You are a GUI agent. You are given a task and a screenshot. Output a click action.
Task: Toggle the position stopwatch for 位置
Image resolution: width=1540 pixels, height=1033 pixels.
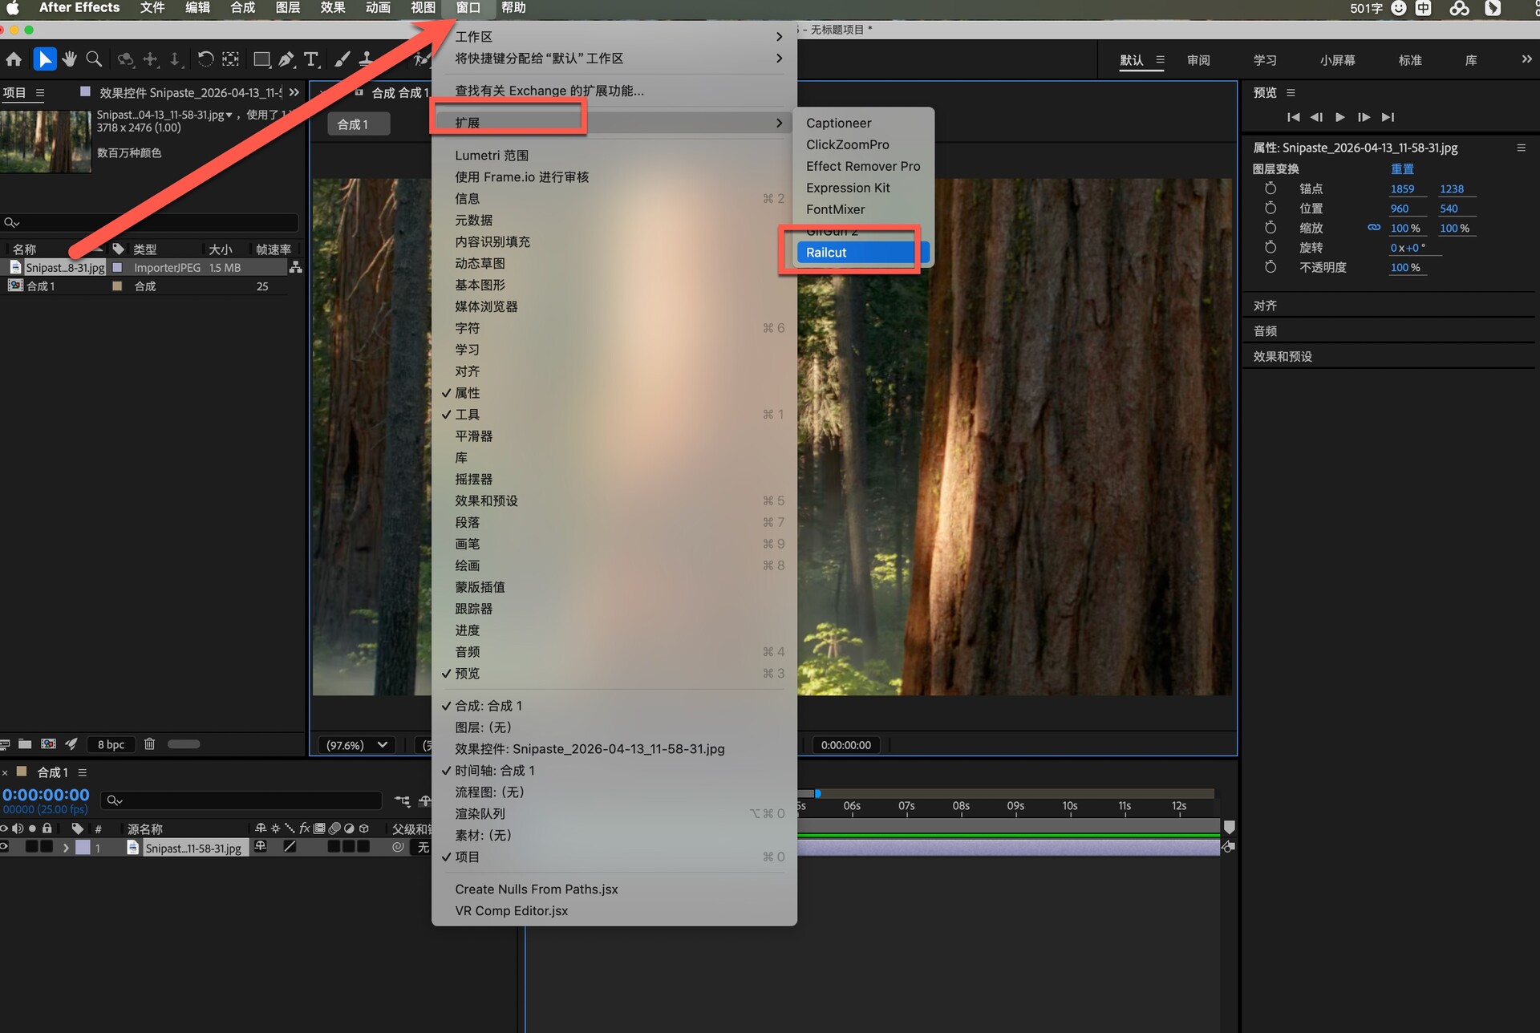[1270, 208]
